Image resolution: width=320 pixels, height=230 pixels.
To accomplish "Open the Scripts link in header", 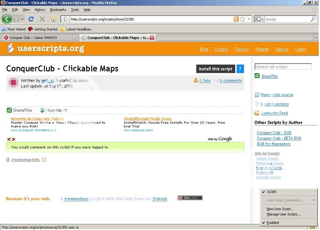I will [222, 49].
